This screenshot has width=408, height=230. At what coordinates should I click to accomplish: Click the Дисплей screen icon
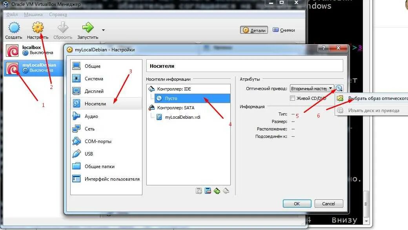coord(76,91)
